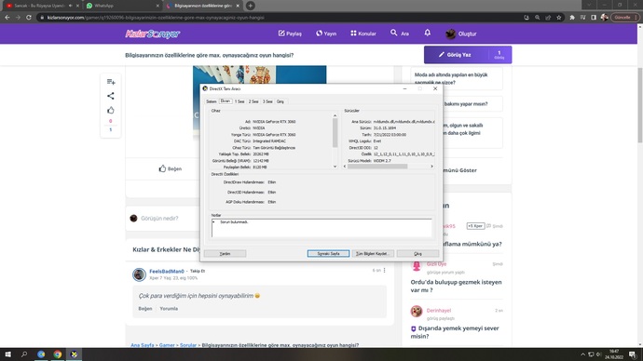Click the KizlarSoruyor logo

point(153,33)
